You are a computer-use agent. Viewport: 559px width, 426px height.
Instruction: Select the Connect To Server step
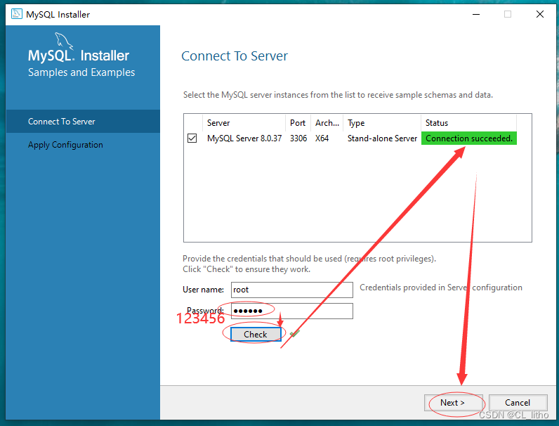click(x=83, y=122)
